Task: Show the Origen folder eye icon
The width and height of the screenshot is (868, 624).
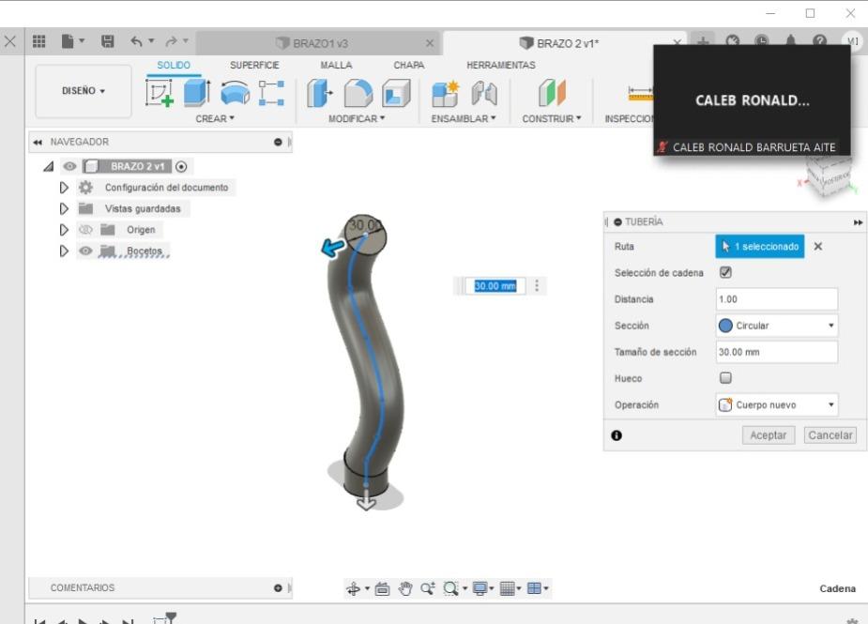Action: [x=85, y=230]
